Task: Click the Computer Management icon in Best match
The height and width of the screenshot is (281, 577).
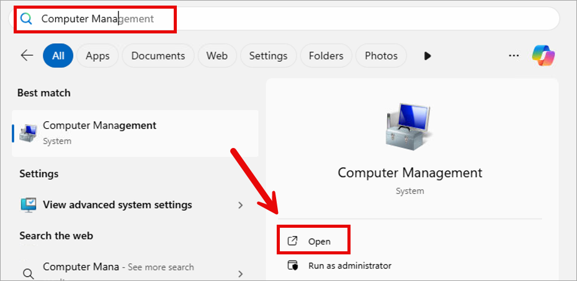Action: 28,132
